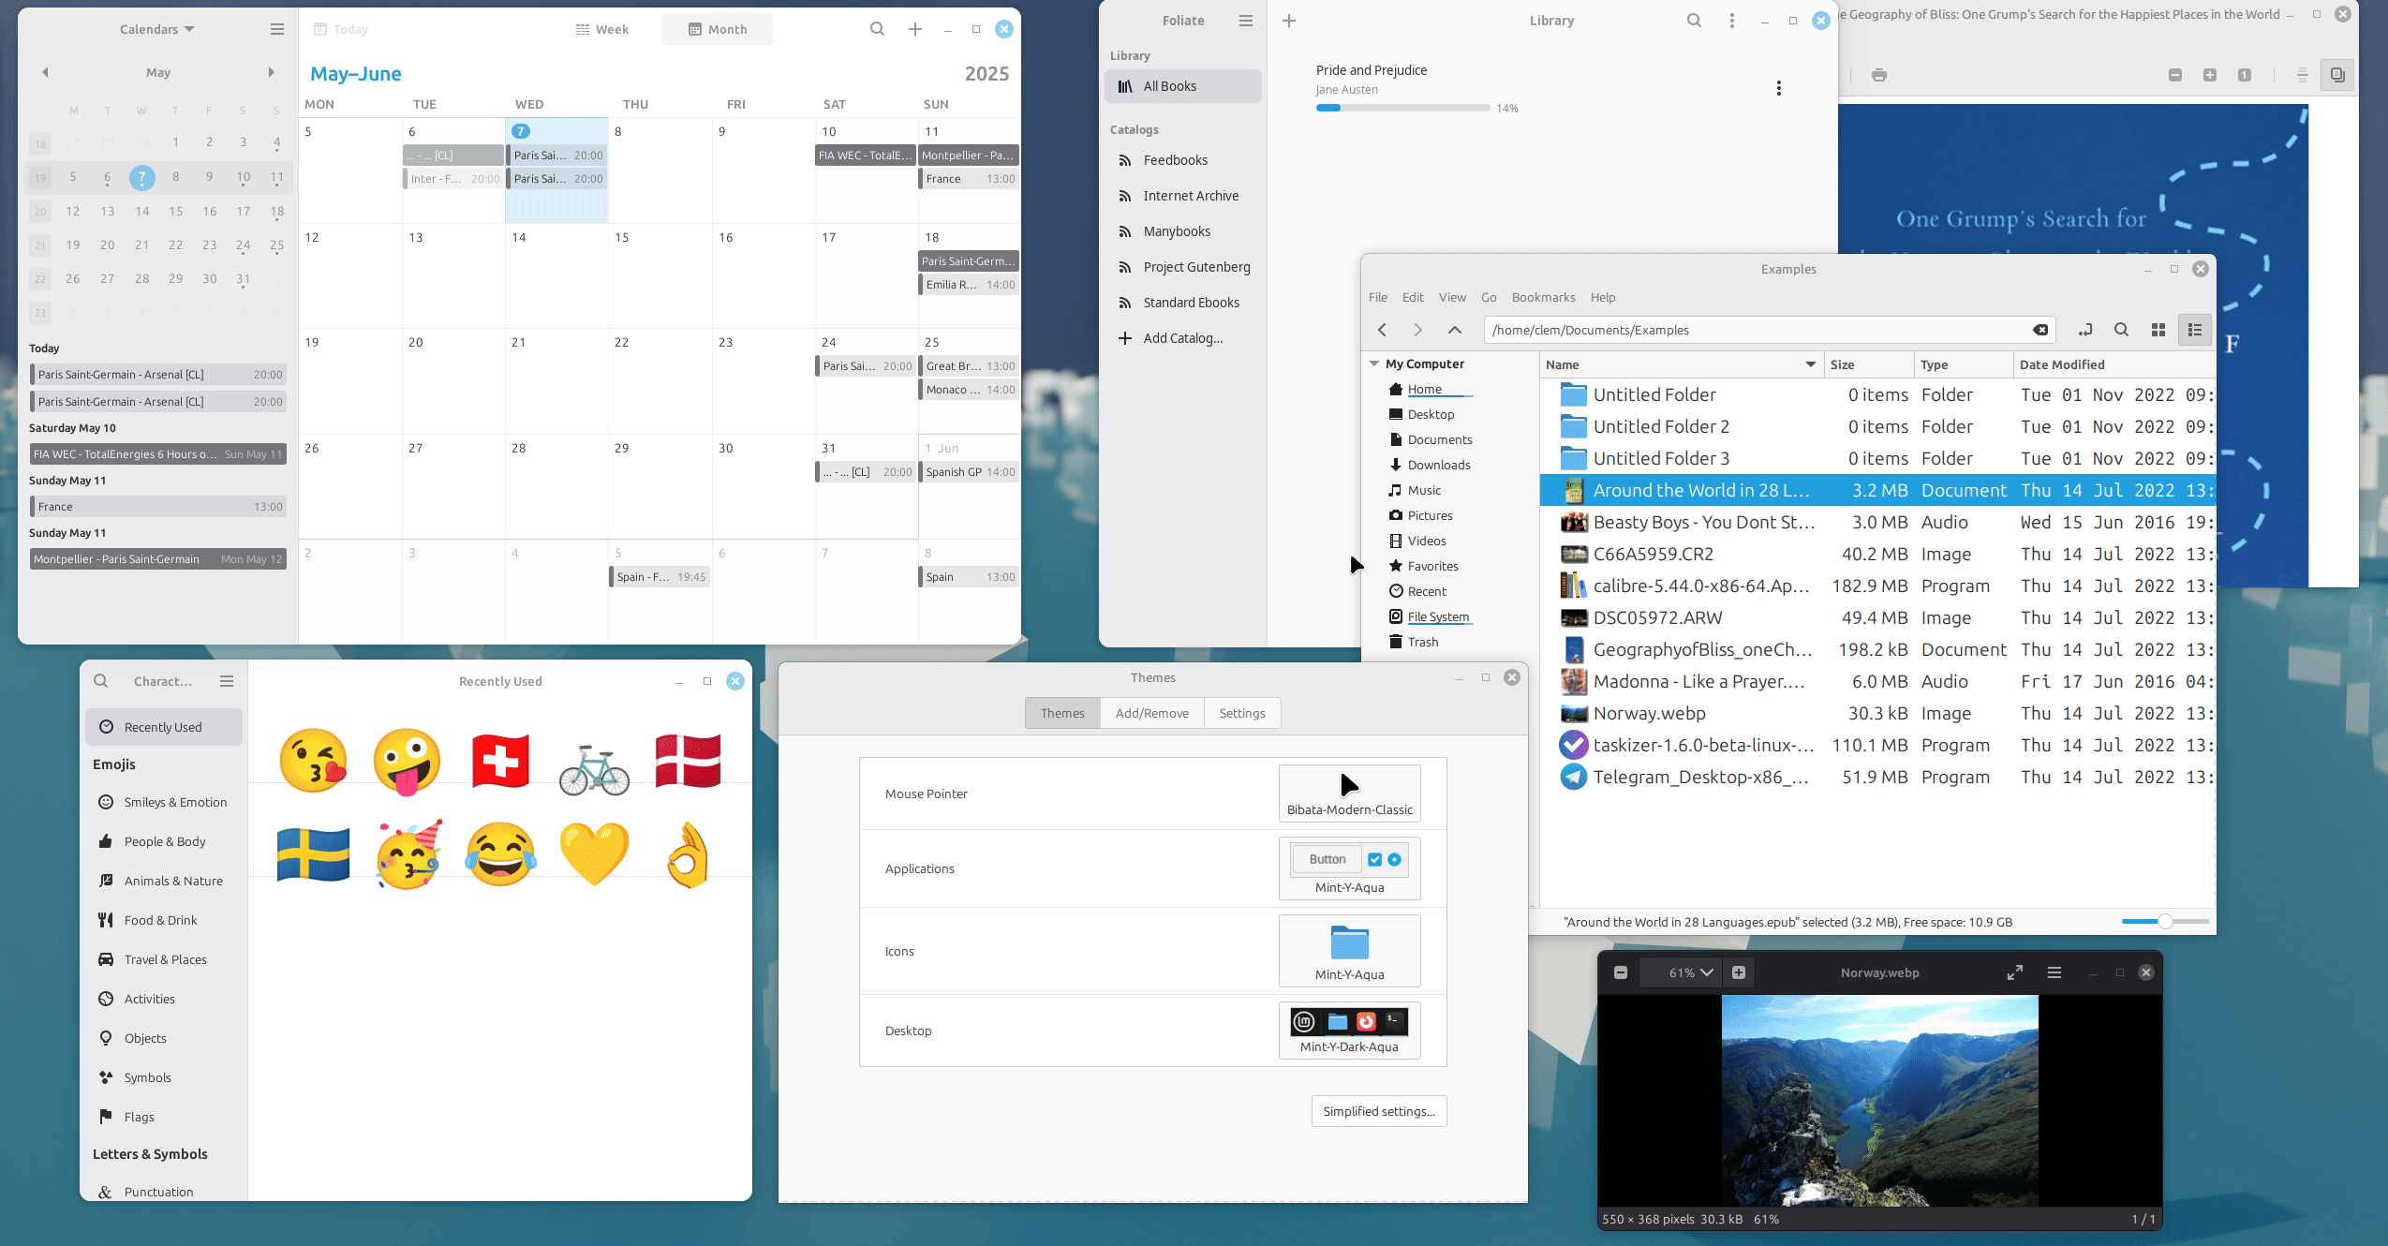Open the Foliate hamburger menu
Image resolution: width=2388 pixels, height=1246 pixels.
[x=1245, y=21]
